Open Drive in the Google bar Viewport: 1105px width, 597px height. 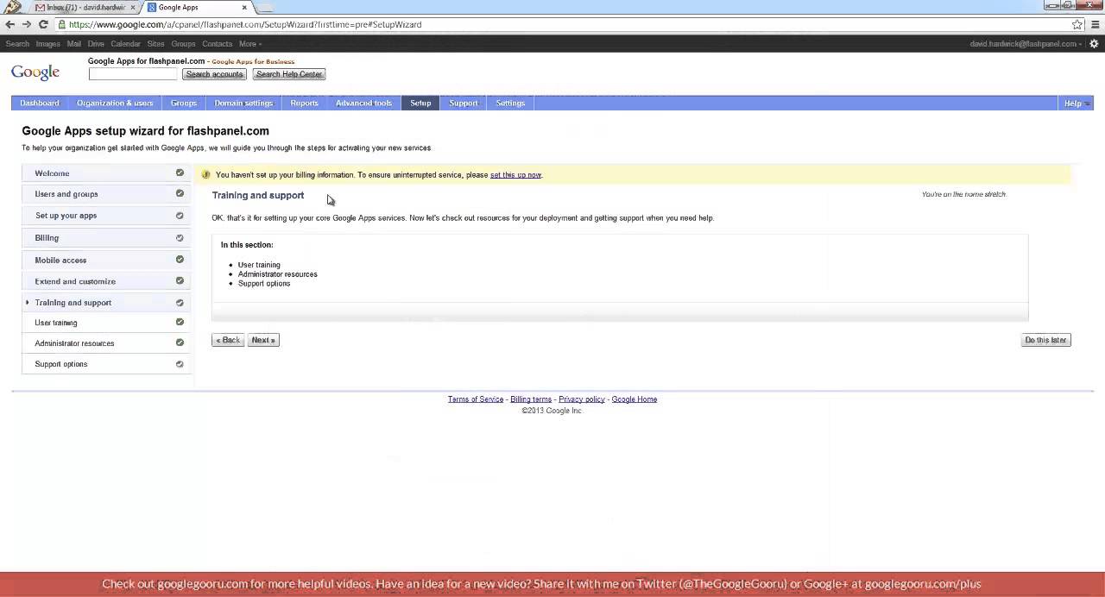coord(96,44)
